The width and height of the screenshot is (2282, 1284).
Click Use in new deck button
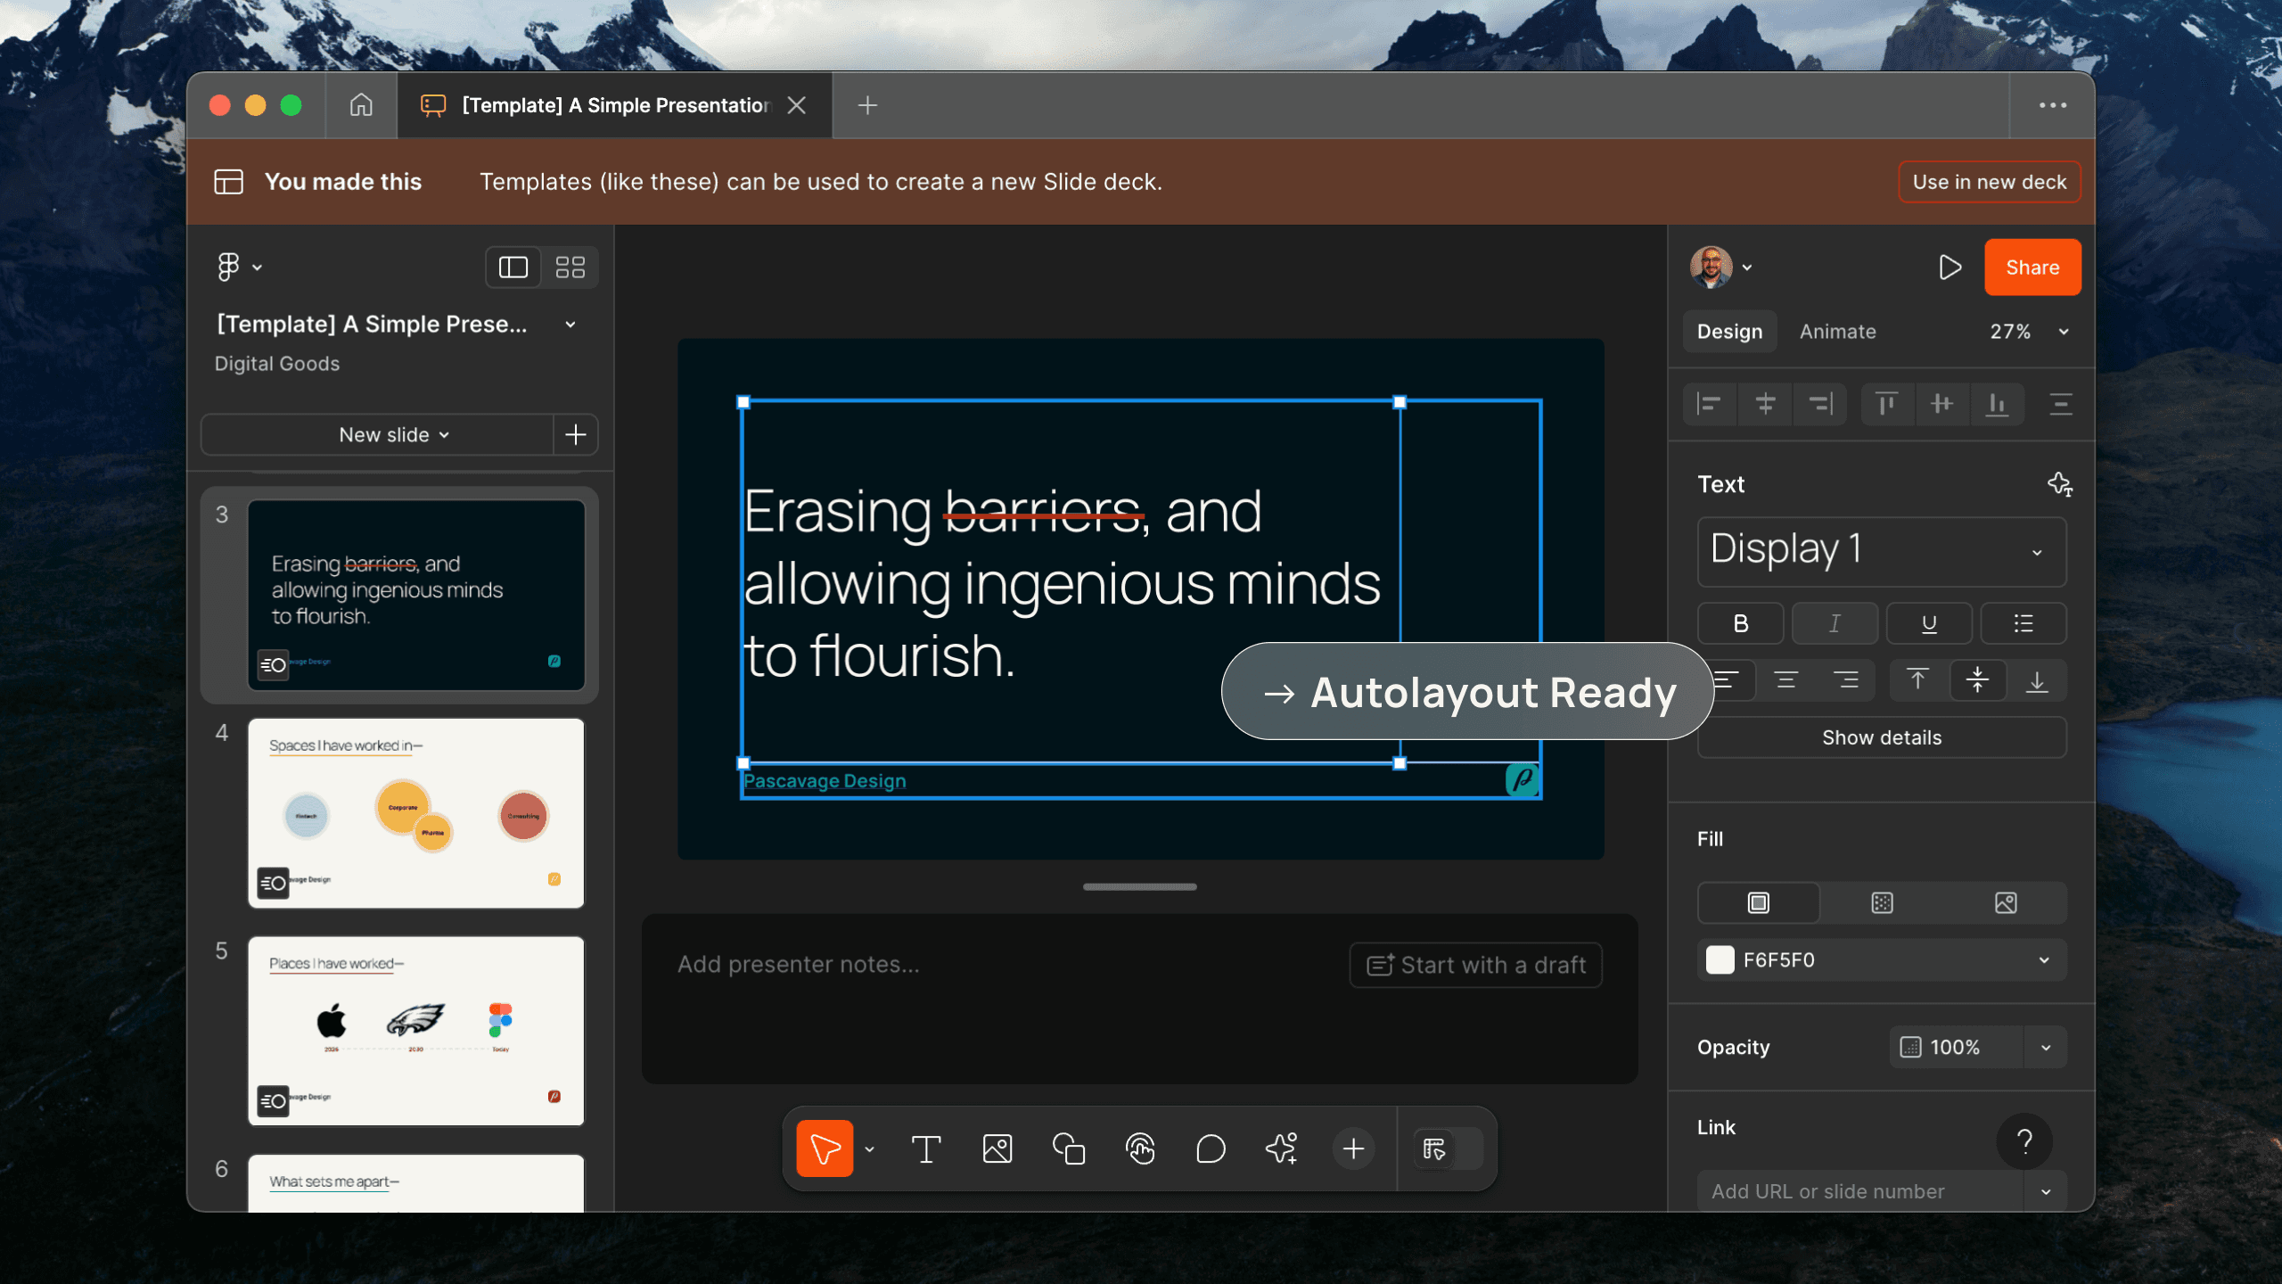point(1989,182)
